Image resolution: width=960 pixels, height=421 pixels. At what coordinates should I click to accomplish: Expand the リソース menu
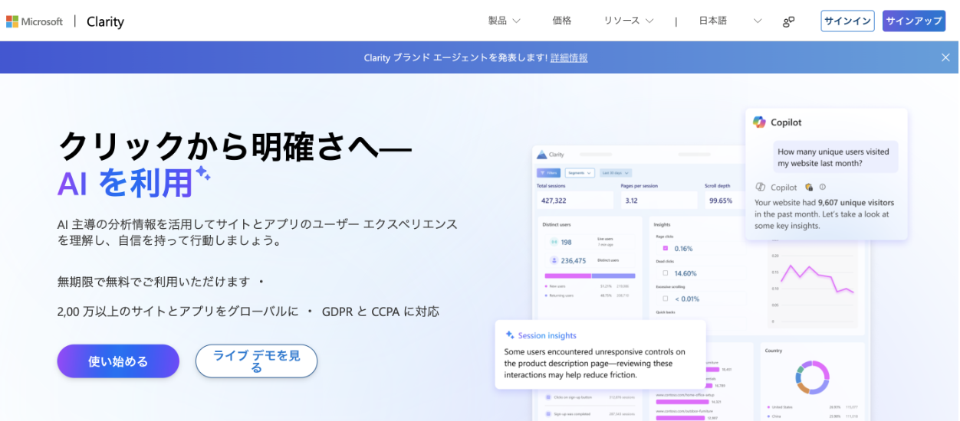(x=629, y=21)
